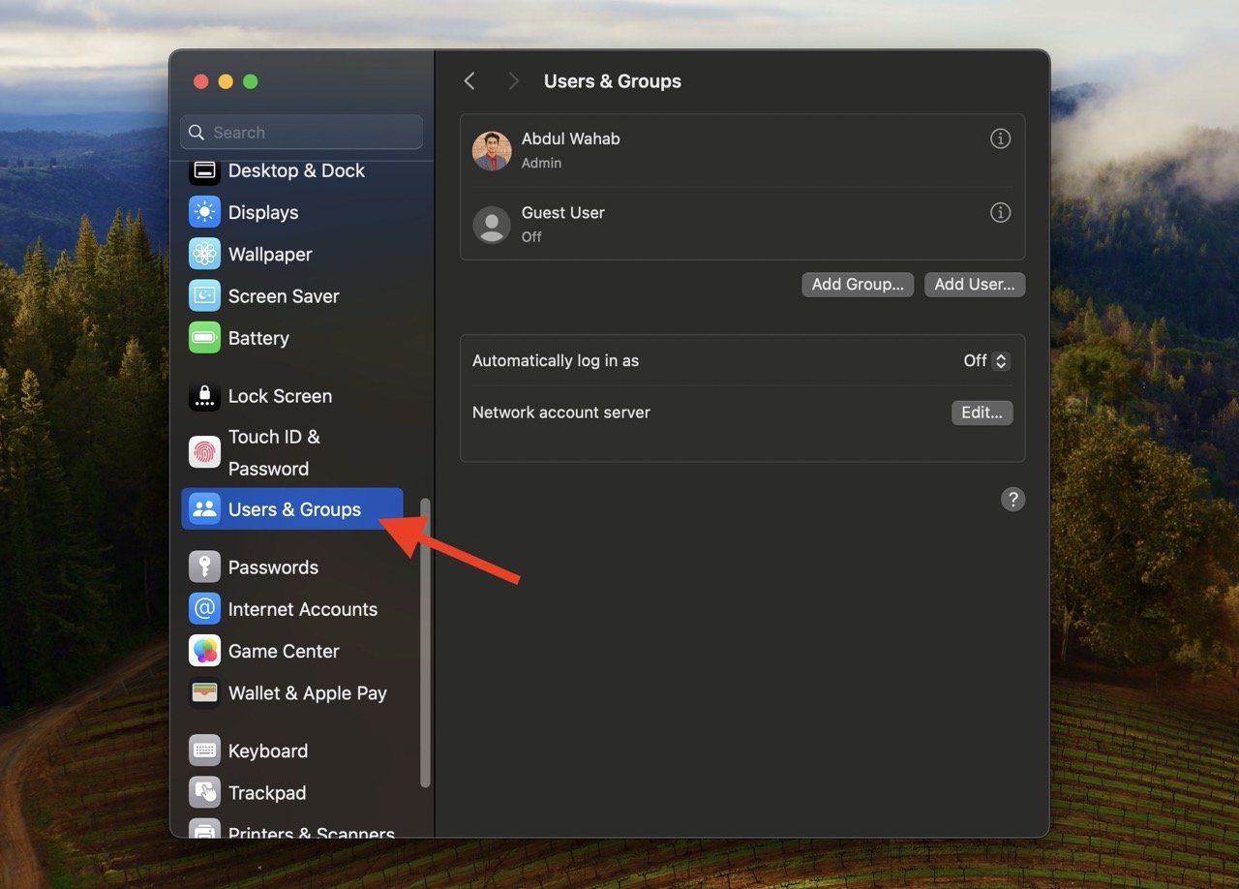Open Internet Accounts @ icon
This screenshot has height=889, width=1239.
coord(204,609)
